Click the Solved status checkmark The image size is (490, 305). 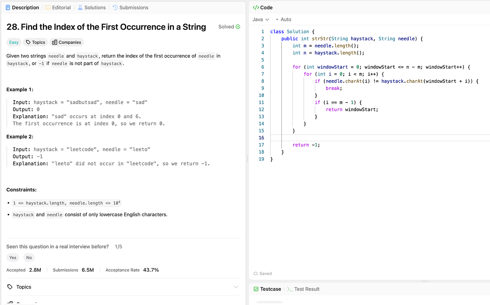[x=238, y=26]
